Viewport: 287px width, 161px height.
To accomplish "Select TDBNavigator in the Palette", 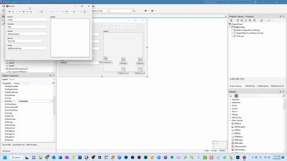I will point(239,127).
